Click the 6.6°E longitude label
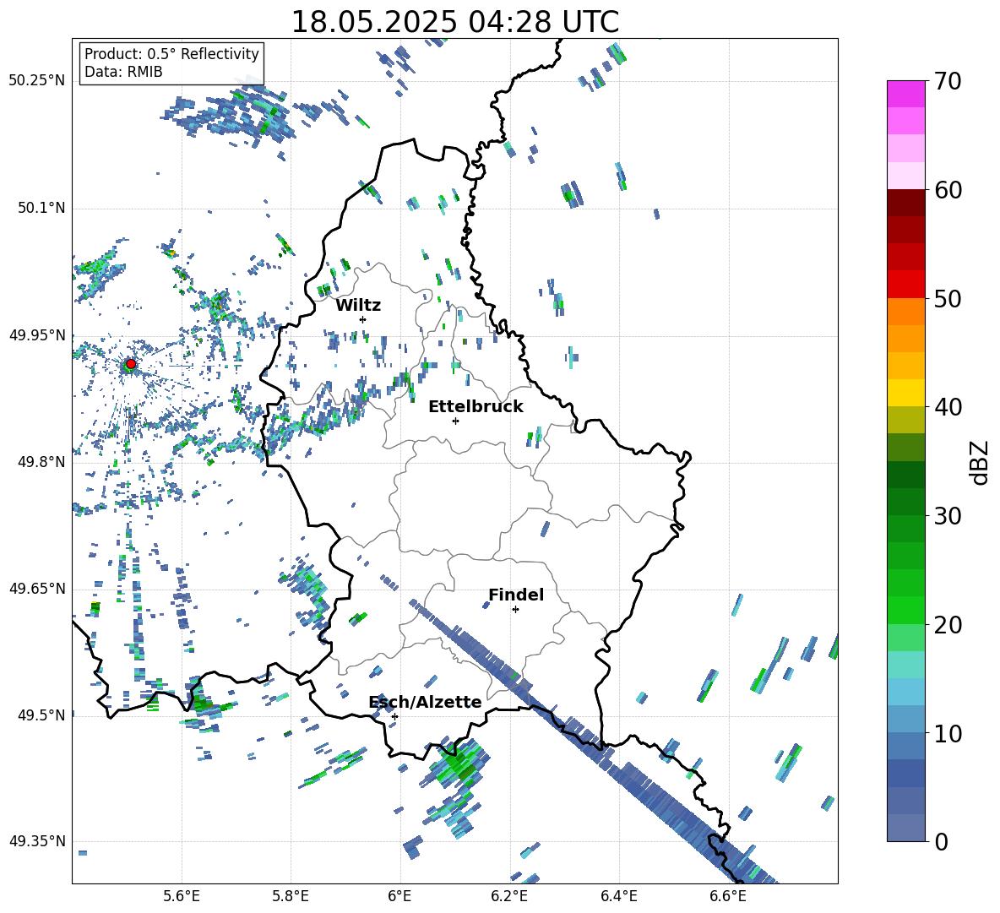The image size is (1000, 913). tap(728, 896)
